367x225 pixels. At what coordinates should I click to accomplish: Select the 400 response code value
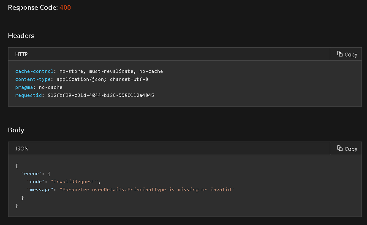click(65, 8)
